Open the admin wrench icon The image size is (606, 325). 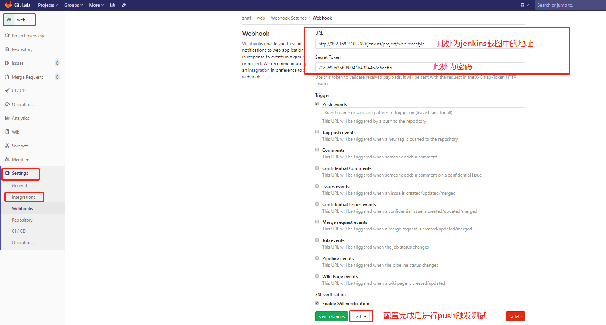point(124,5)
